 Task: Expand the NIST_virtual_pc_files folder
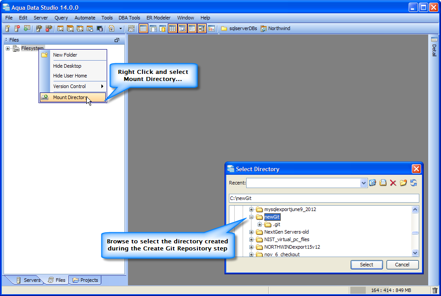tap(251, 239)
